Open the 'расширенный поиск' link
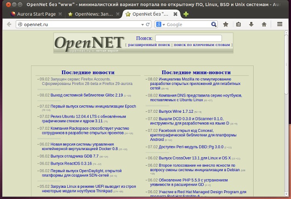This screenshot has height=199, width=291. (149, 45)
